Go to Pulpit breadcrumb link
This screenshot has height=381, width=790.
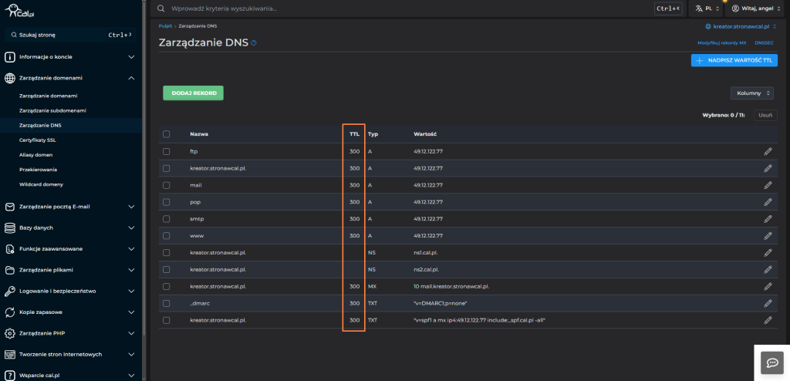pyautogui.click(x=165, y=25)
